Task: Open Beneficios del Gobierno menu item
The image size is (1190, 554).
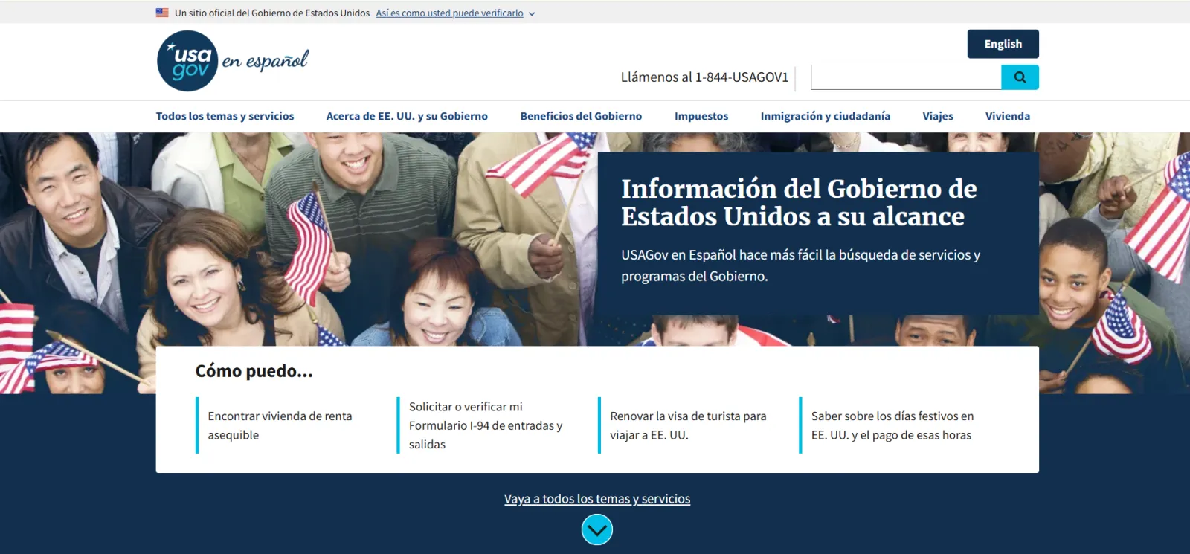Action: click(581, 116)
